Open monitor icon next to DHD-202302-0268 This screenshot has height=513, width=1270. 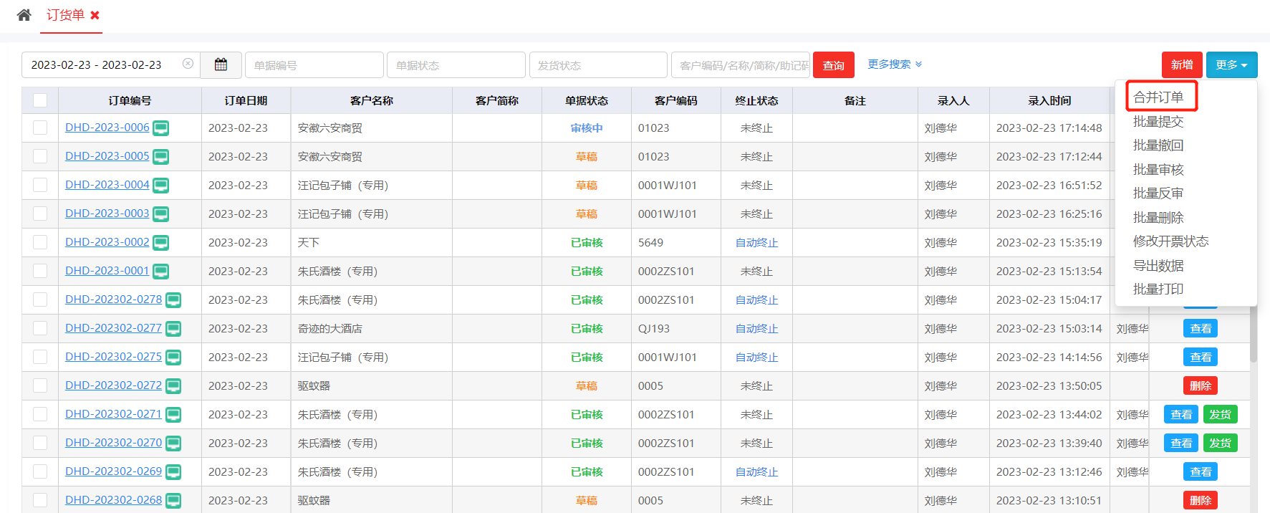173,501
